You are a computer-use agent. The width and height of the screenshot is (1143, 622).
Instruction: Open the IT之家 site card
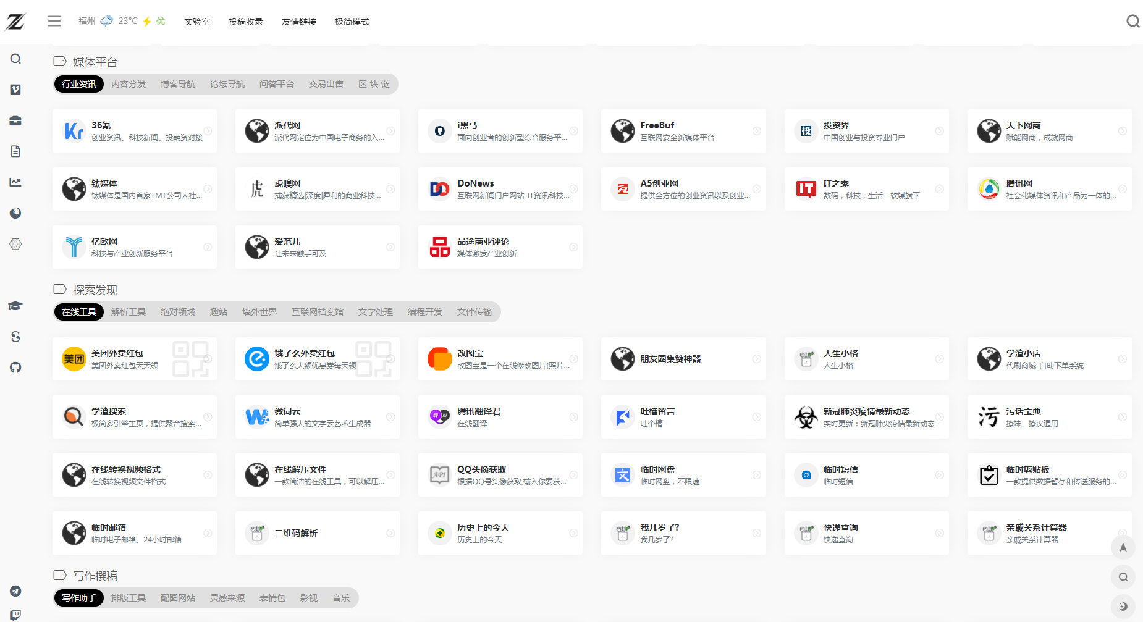(x=866, y=189)
